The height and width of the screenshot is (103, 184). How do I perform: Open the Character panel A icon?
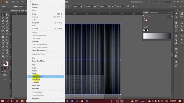(182, 36)
